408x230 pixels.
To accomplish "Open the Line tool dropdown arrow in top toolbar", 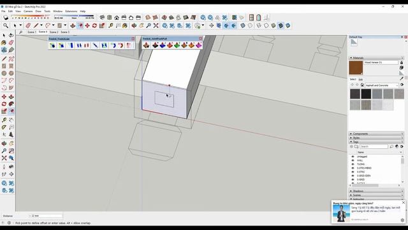I will pos(41,26).
